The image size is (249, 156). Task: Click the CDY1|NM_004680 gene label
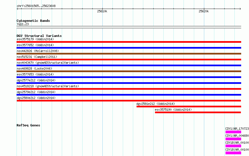(237, 136)
